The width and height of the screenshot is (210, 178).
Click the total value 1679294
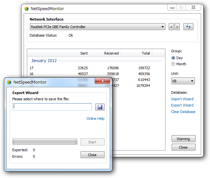click(143, 86)
